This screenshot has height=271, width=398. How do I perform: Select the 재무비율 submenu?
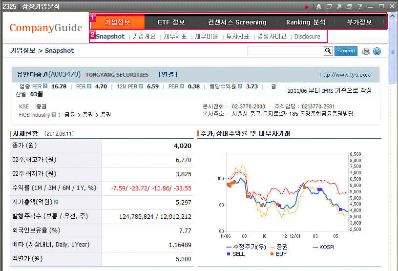click(207, 36)
